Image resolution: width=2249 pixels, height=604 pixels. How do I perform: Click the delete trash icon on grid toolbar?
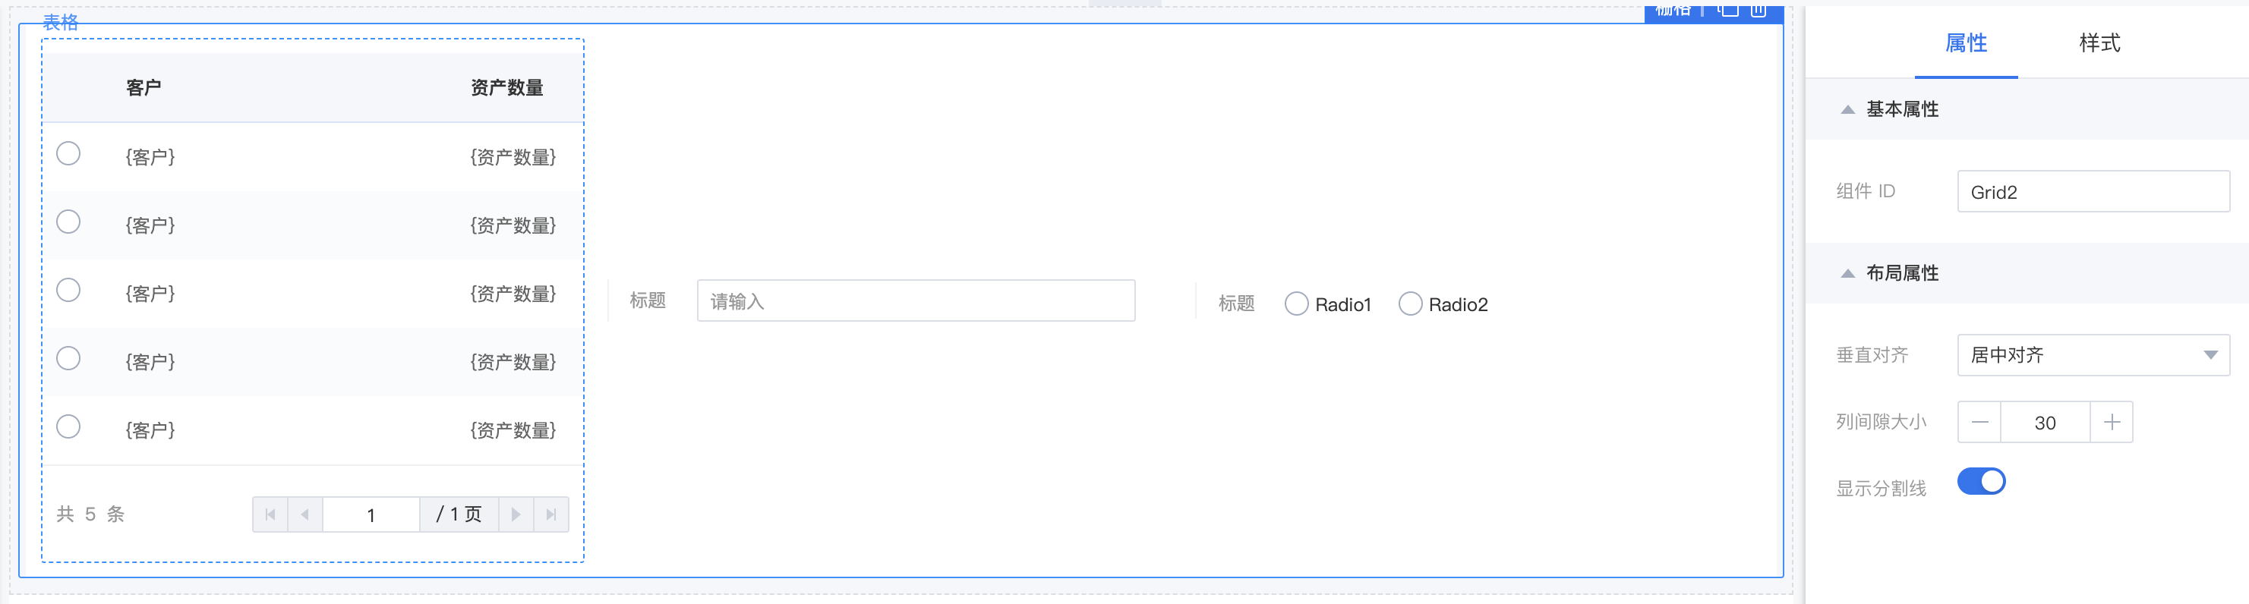coord(1759,10)
